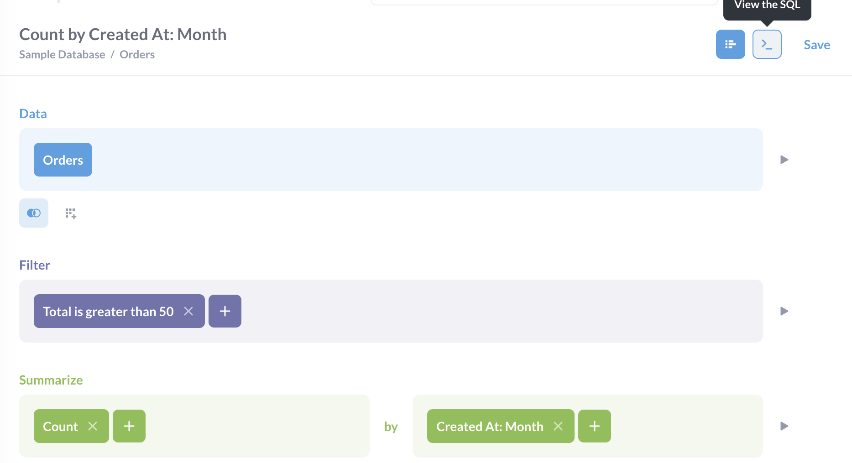Open the Sample Database breadcrumb link
The image size is (852, 463).
[62, 55]
